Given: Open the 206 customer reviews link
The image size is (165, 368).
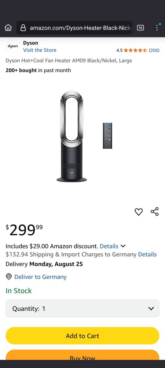Looking at the screenshot, I should (x=154, y=50).
